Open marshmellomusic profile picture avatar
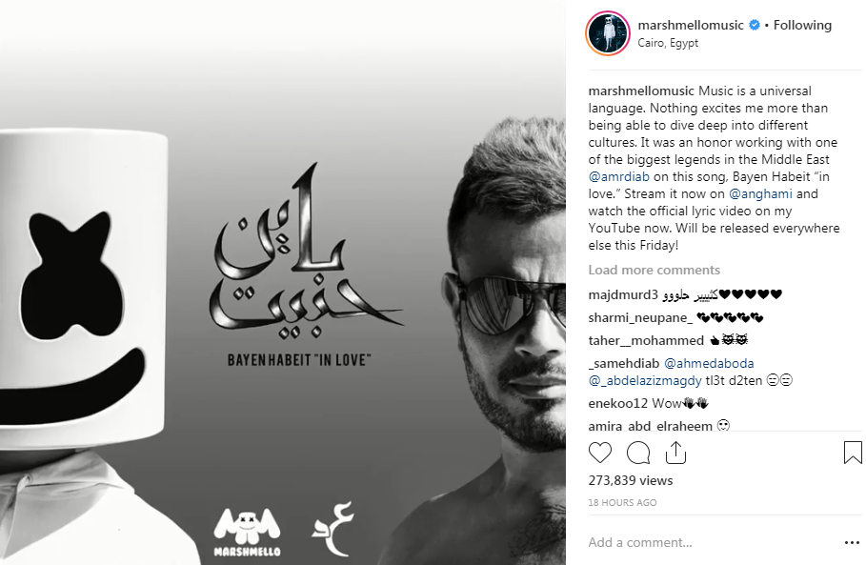 pyautogui.click(x=608, y=33)
